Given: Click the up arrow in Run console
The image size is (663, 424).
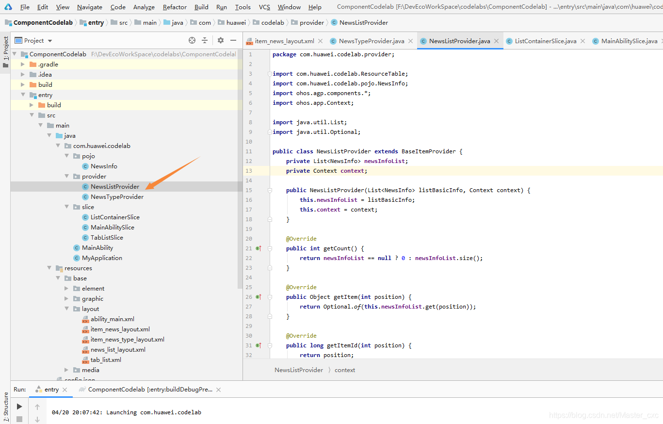Looking at the screenshot, I should coord(37,407).
